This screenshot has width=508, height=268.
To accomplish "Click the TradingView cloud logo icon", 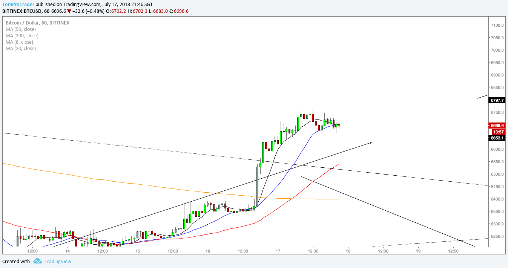I will pyautogui.click(x=37, y=261).
